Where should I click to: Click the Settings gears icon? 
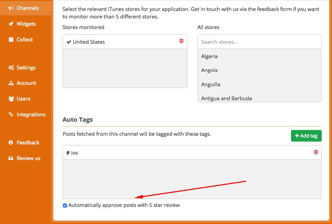click(x=11, y=67)
